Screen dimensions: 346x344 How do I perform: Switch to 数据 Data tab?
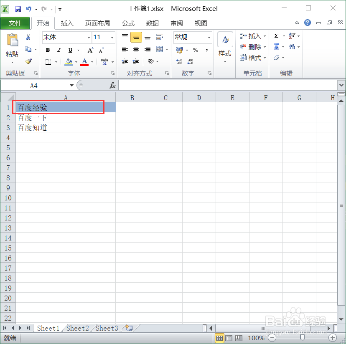tap(152, 23)
